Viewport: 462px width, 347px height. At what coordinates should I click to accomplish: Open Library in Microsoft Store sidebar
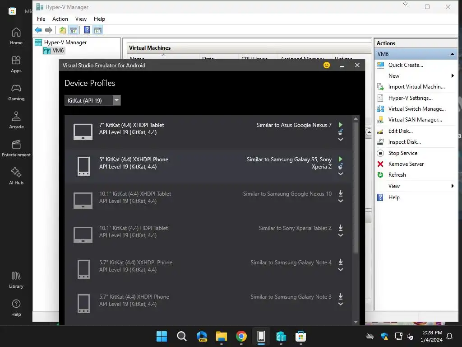[16, 280]
